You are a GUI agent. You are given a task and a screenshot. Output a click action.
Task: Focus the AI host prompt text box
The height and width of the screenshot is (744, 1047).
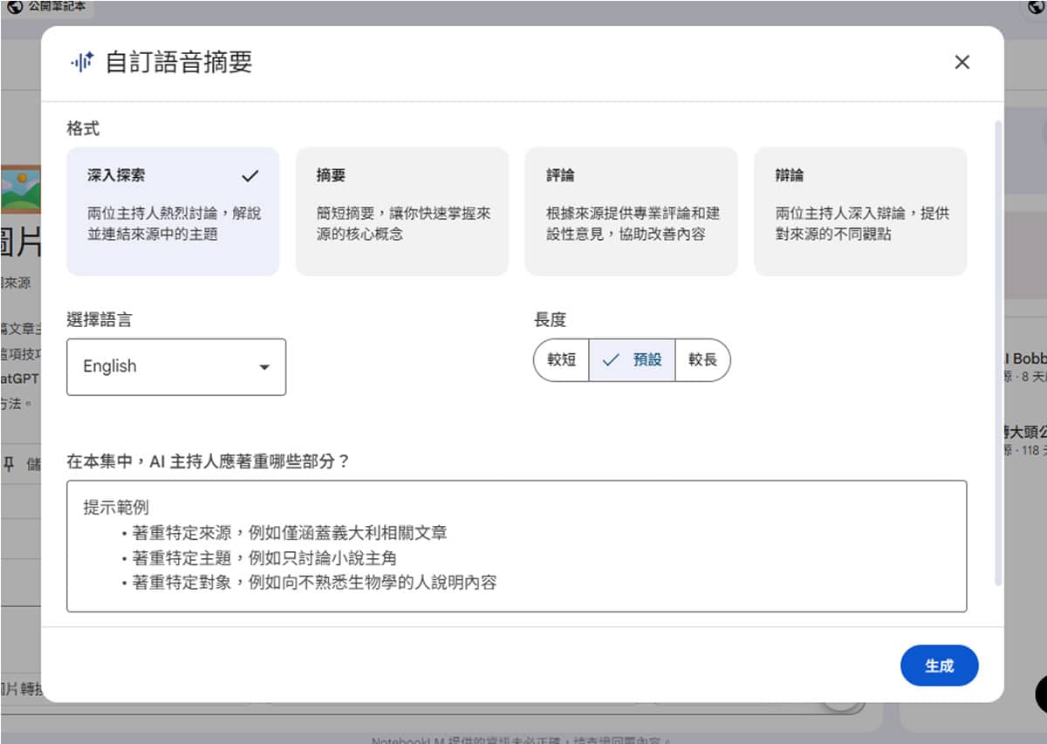[x=516, y=545]
